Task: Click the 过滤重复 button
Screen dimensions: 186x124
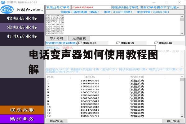Action: coord(79,38)
